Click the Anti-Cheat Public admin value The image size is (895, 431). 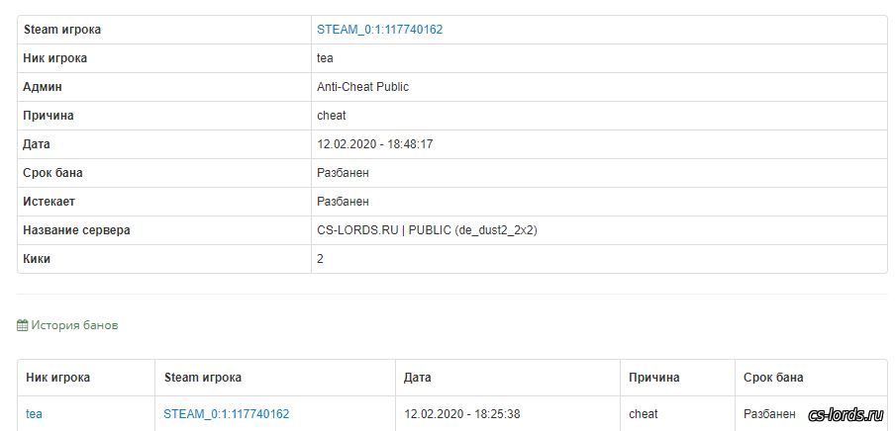[x=363, y=87]
